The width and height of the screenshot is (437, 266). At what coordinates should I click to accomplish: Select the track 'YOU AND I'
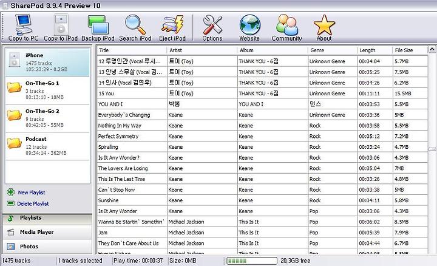[x=263, y=104]
